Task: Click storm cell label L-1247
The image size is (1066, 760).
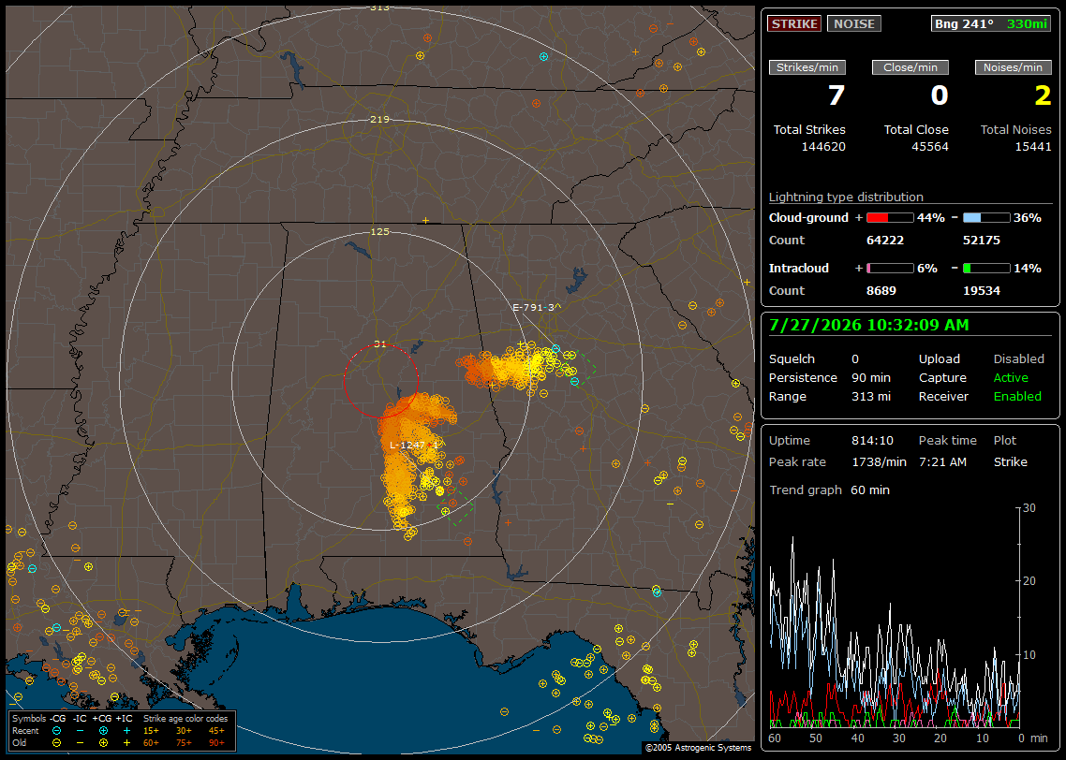Action: (414, 445)
